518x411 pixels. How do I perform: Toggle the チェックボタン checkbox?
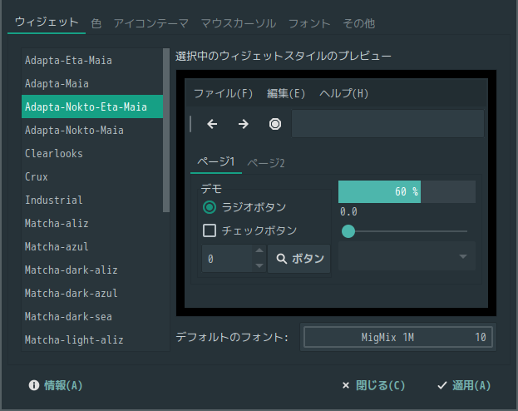pos(210,230)
